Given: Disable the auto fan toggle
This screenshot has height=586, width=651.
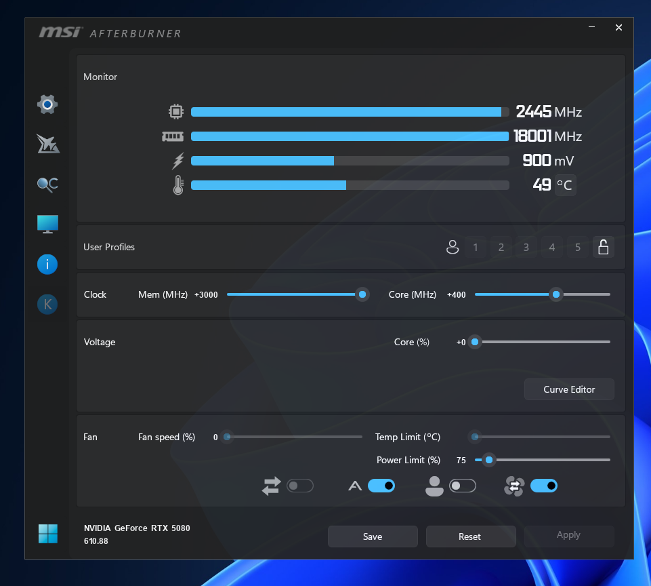Looking at the screenshot, I should tap(381, 486).
